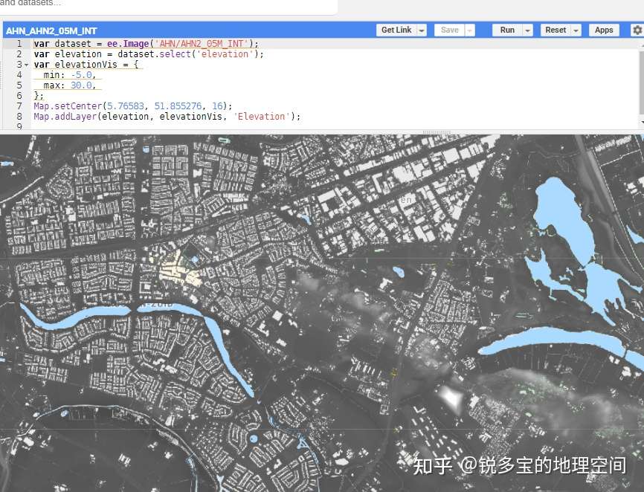Open the Apps panel

[604, 30]
